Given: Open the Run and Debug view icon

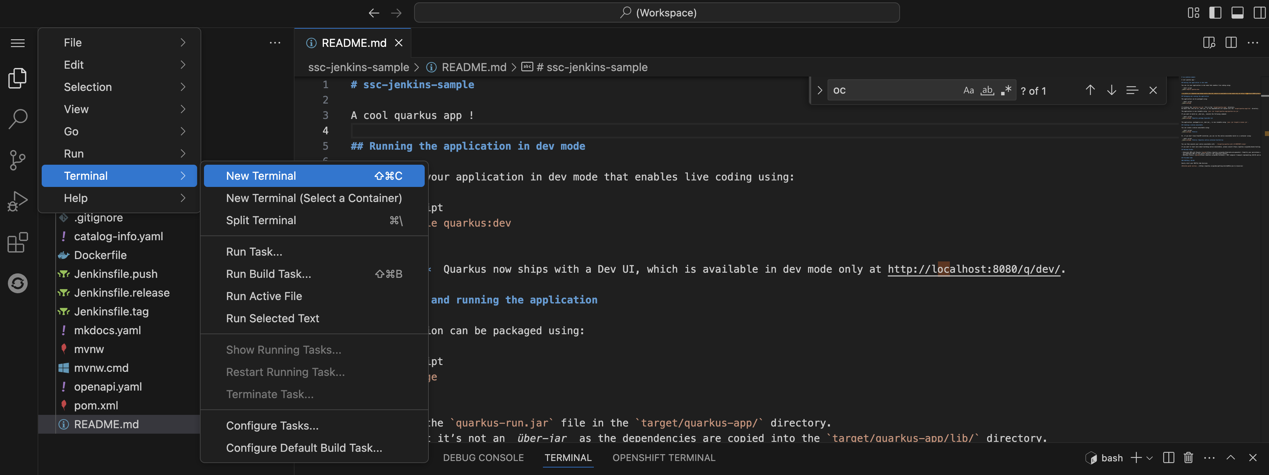Looking at the screenshot, I should pyautogui.click(x=18, y=201).
